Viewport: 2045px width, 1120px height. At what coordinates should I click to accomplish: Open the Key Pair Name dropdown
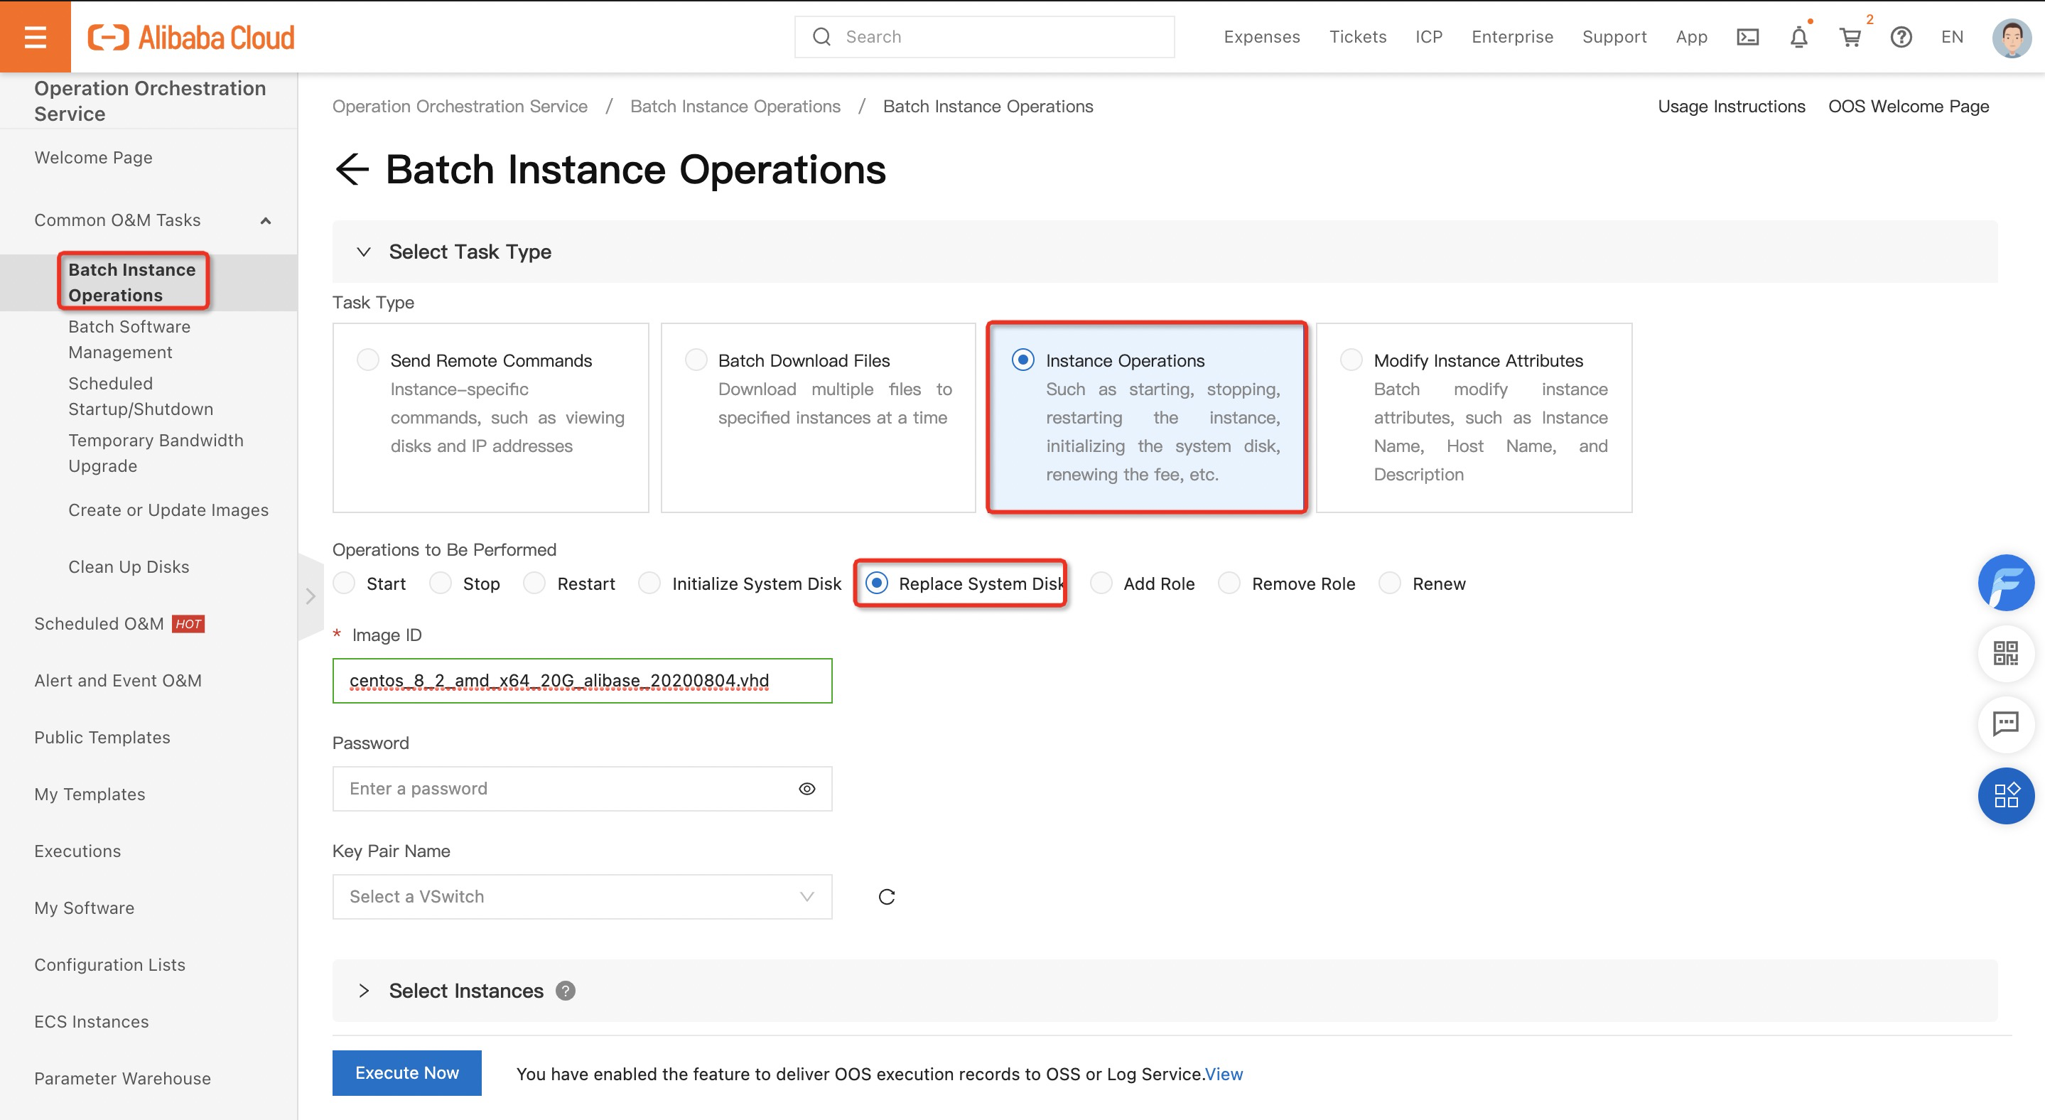pyautogui.click(x=582, y=897)
